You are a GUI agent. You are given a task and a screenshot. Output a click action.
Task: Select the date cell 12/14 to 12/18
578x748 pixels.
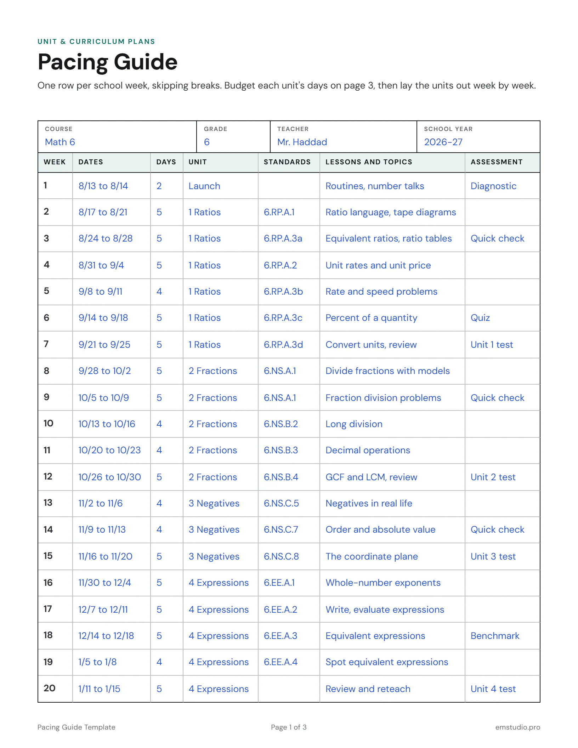point(112,636)
